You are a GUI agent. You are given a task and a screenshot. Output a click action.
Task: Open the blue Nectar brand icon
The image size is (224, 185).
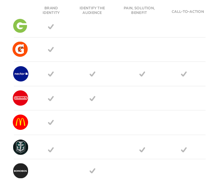point(21,74)
